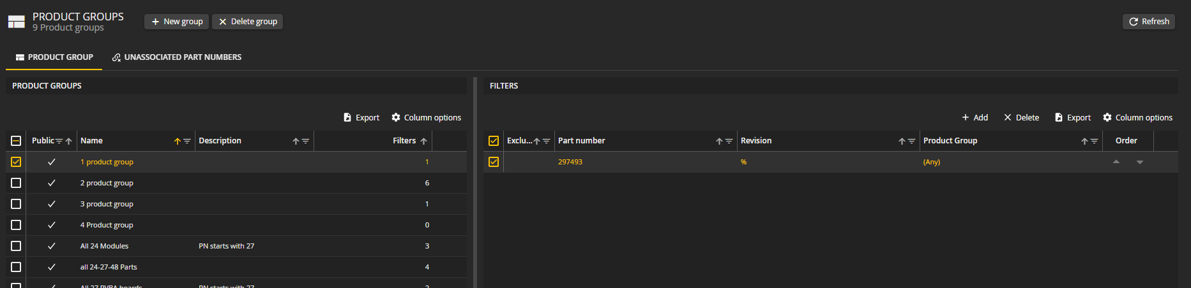Select the 4 Product group name
Screen dimensions: 1191x288
(107, 225)
